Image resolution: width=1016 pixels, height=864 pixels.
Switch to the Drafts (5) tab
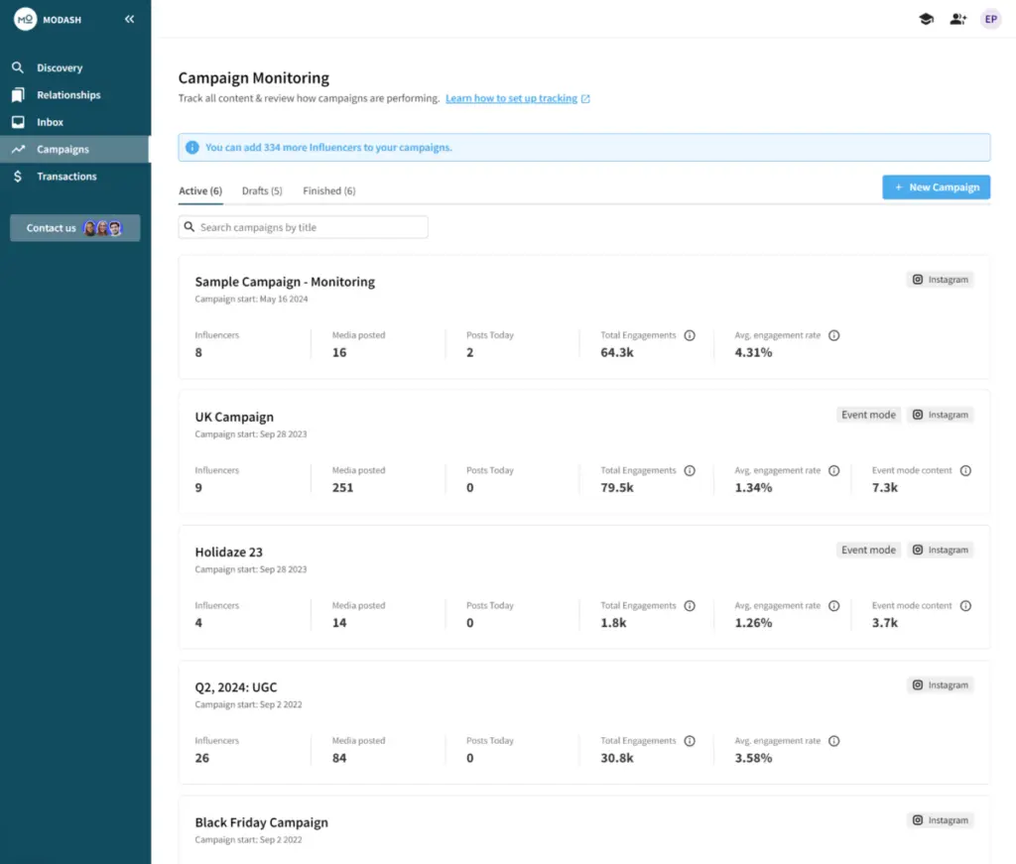click(x=262, y=190)
